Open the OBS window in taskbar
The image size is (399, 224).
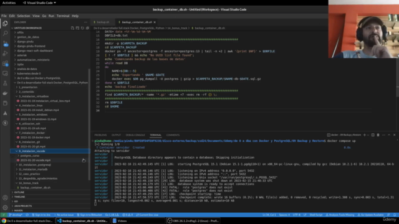click(x=193, y=221)
